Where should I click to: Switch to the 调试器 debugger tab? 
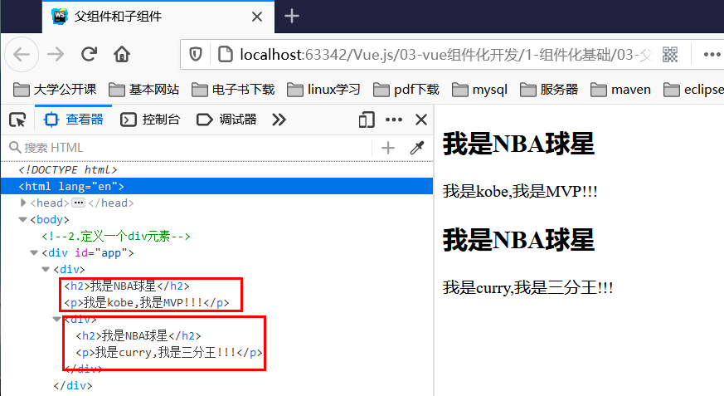226,120
